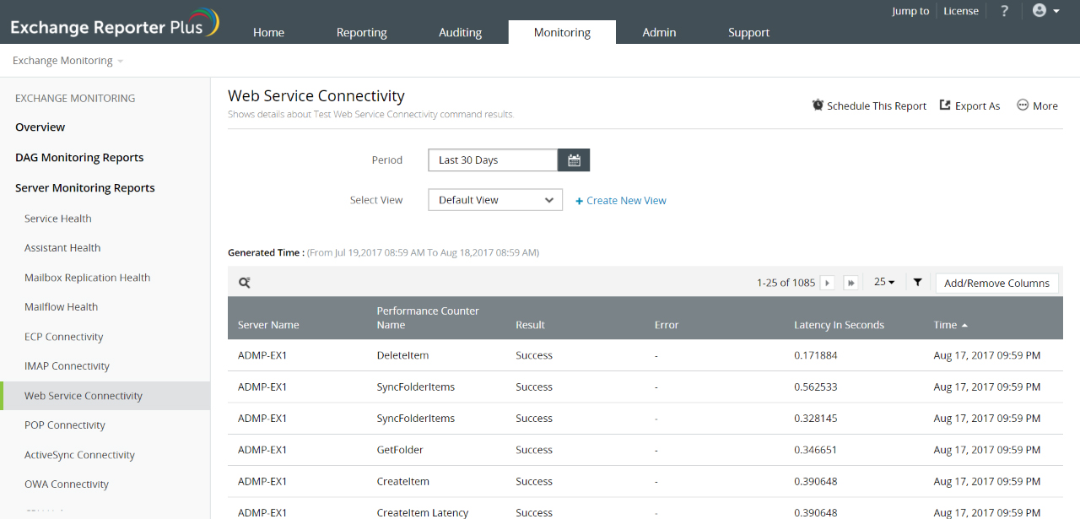
Task: Open the POP Connectivity report
Action: pos(65,425)
